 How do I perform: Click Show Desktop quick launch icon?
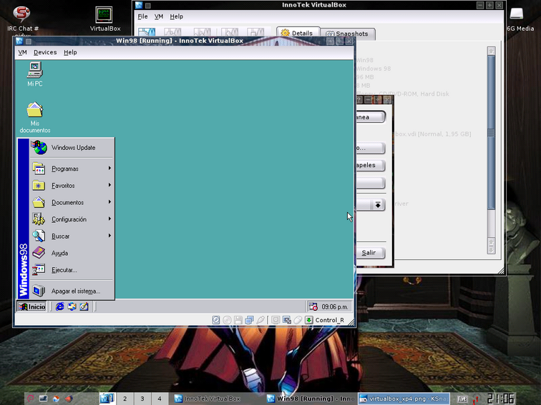(x=84, y=306)
